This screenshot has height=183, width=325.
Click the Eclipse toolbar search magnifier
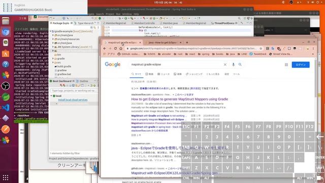click(x=239, y=18)
